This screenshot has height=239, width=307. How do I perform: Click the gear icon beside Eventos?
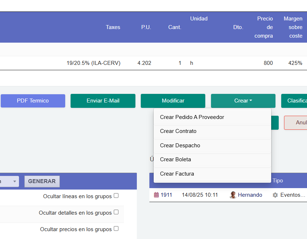(x=274, y=195)
